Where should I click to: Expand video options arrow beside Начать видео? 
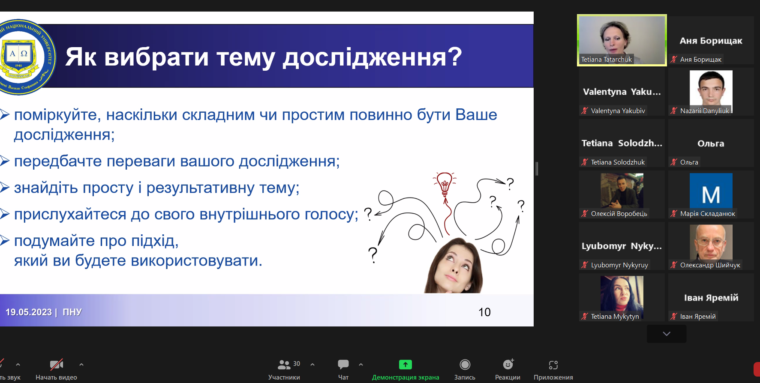(81, 365)
